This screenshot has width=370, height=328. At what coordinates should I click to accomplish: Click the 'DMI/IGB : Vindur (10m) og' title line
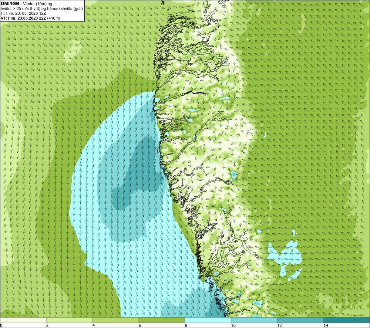pyautogui.click(x=26, y=4)
